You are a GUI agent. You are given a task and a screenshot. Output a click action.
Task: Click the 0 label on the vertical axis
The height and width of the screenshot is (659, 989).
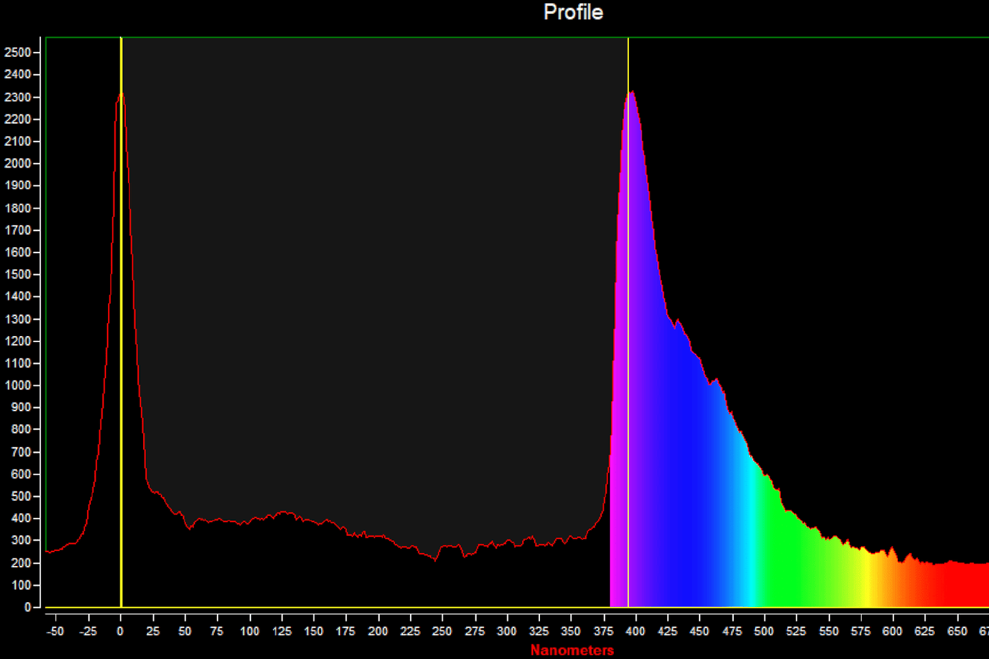point(27,607)
